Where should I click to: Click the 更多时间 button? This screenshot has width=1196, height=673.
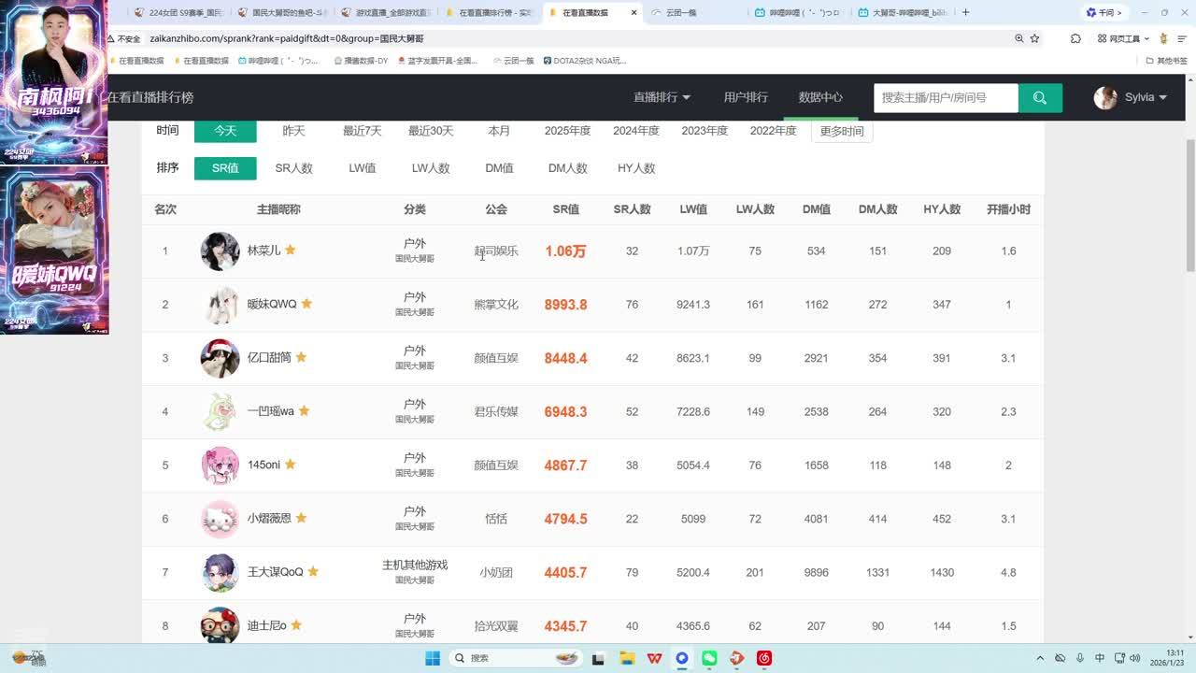[x=842, y=131]
